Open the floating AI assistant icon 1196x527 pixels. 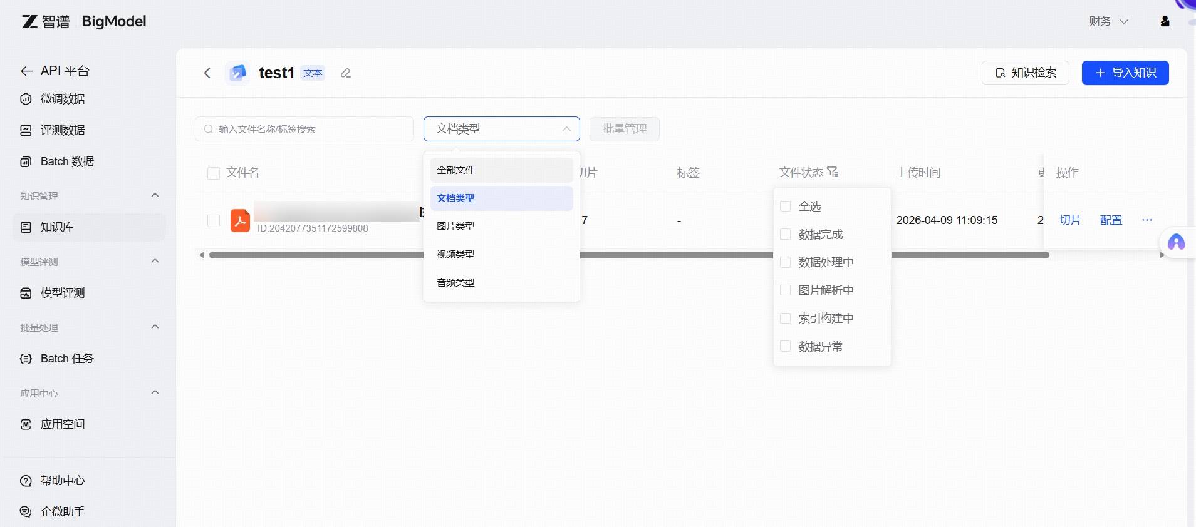1176,242
